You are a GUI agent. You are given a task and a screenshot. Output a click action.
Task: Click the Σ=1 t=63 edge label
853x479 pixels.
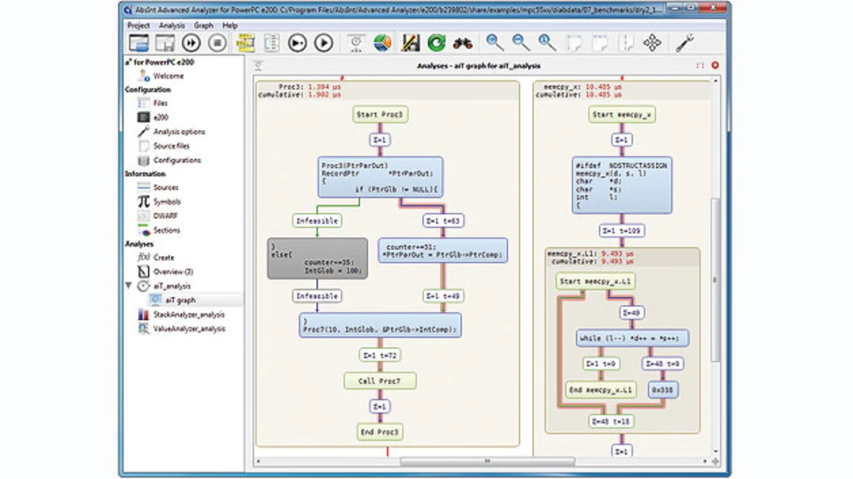[x=443, y=221]
